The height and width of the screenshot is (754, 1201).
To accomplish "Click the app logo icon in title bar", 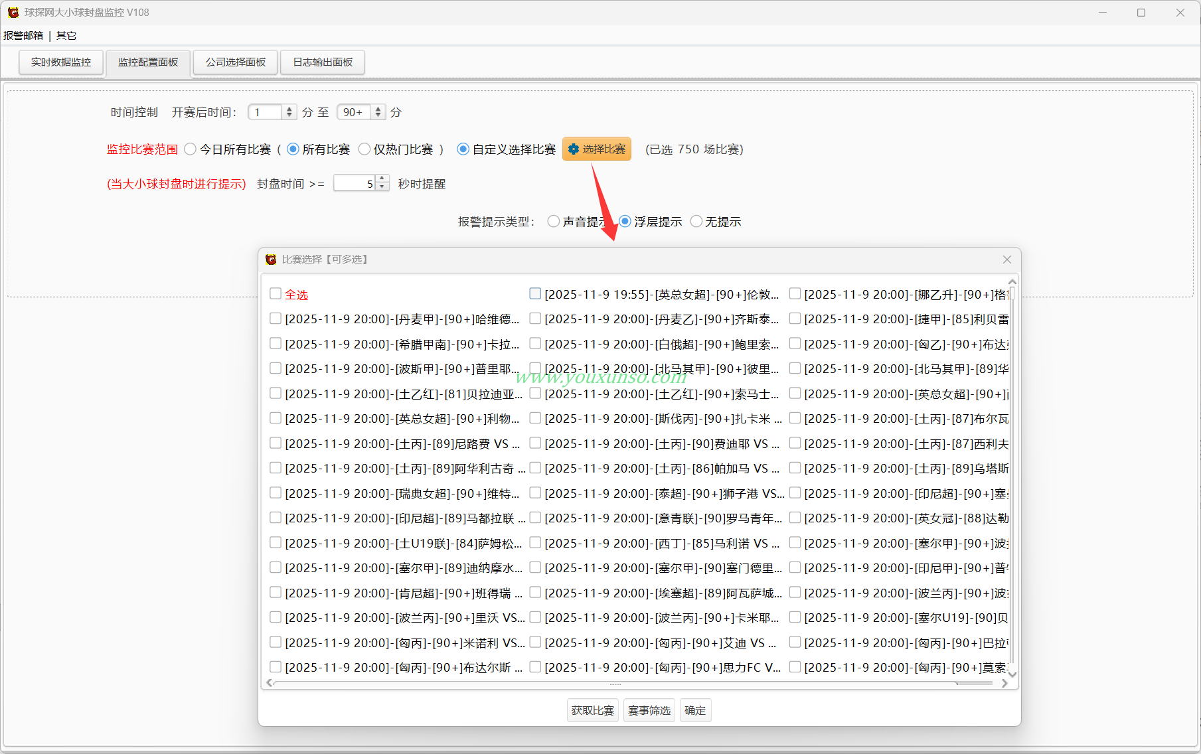I will point(13,12).
